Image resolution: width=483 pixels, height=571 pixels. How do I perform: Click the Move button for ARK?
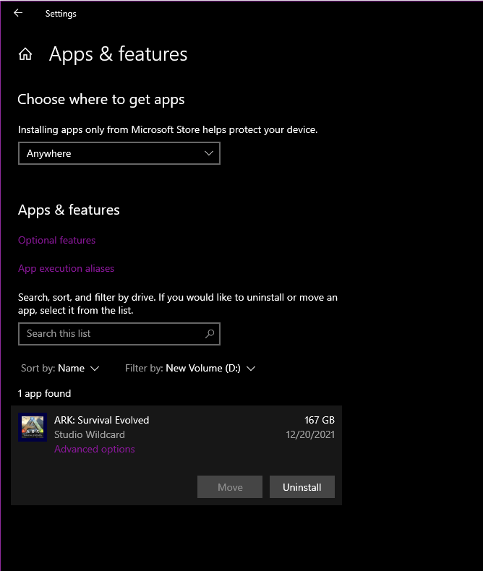pyautogui.click(x=230, y=487)
